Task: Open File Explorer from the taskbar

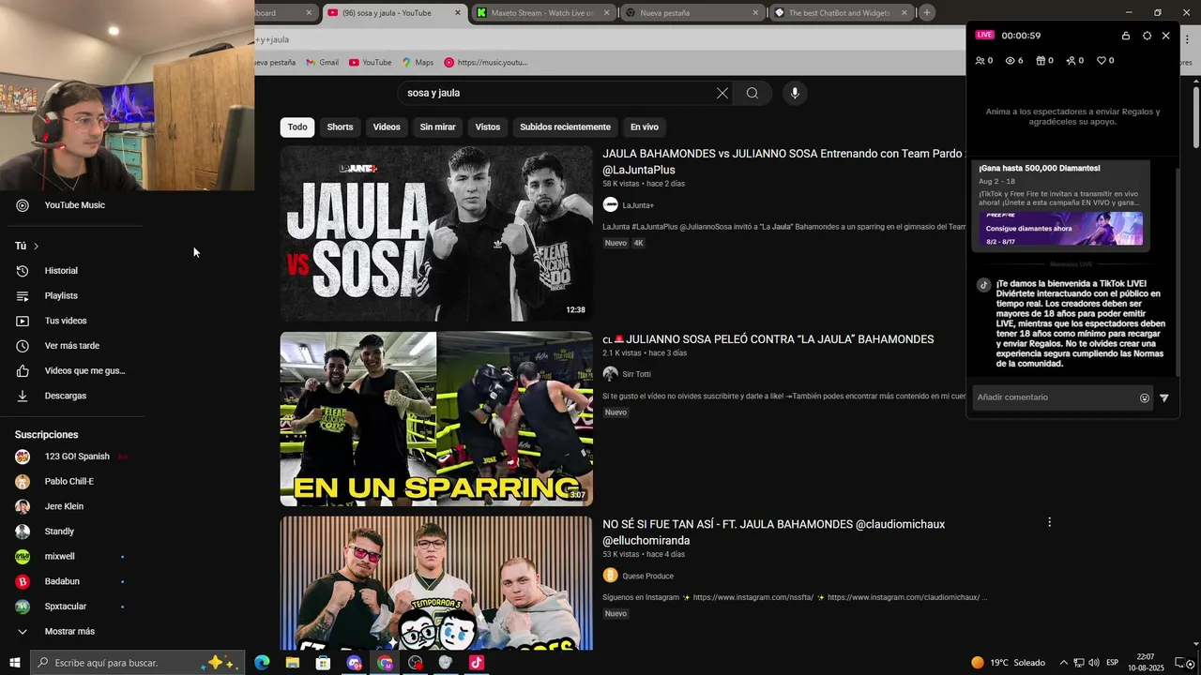Action: (293, 663)
